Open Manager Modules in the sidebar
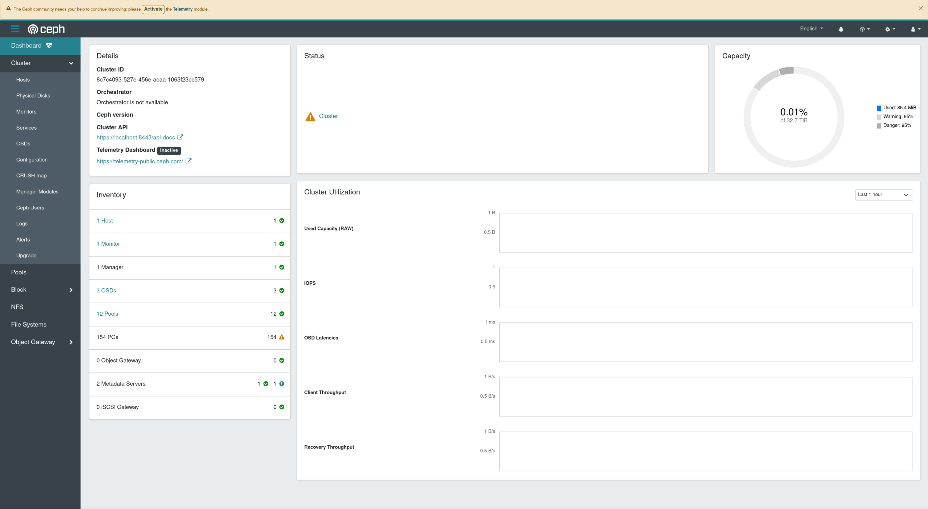The height and width of the screenshot is (509, 928). 37,192
